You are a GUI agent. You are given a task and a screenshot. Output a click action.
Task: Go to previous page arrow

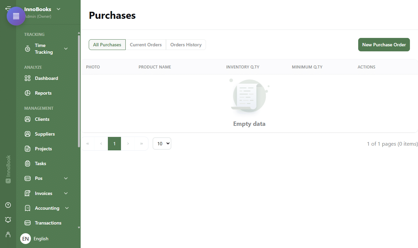pyautogui.click(x=101, y=144)
